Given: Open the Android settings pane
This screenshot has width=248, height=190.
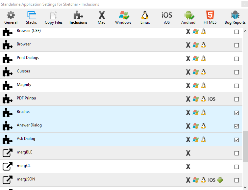Looking at the screenshot, I should 188,17.
